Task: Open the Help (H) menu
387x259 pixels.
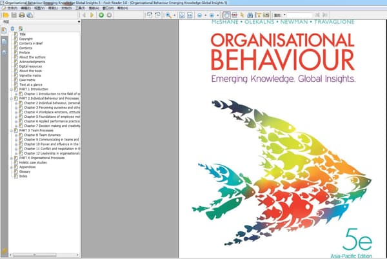Action: 123,8
